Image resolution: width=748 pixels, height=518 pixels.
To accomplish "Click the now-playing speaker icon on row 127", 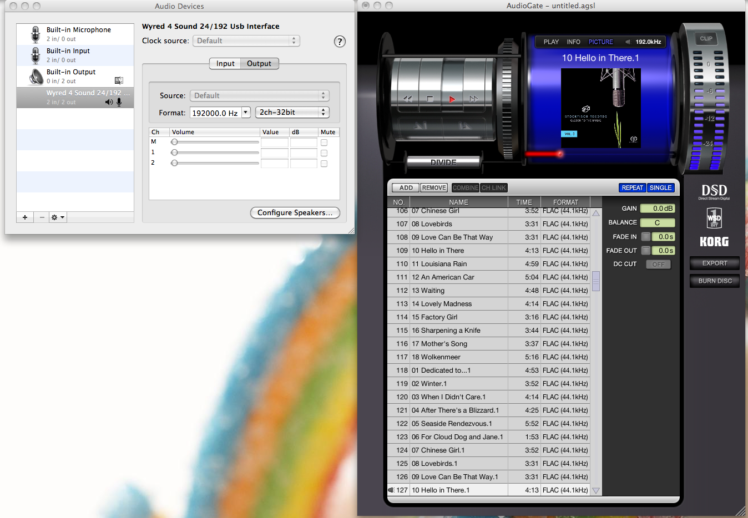I will pos(391,490).
